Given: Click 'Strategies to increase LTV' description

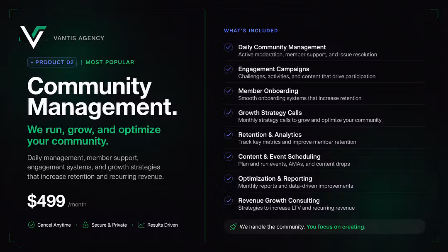Looking at the screenshot, I should pyautogui.click(x=297, y=208).
